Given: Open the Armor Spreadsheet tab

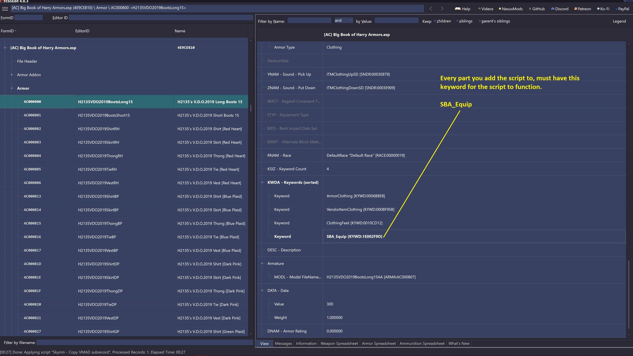Looking at the screenshot, I should 378,343.
